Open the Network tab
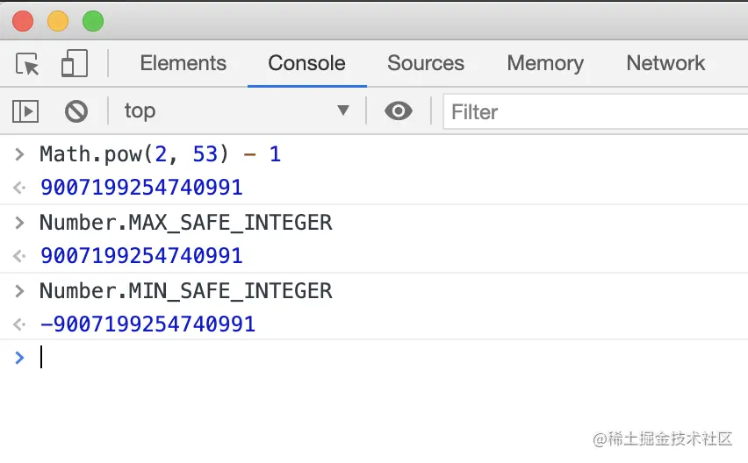This screenshot has height=463, width=748. tap(665, 63)
